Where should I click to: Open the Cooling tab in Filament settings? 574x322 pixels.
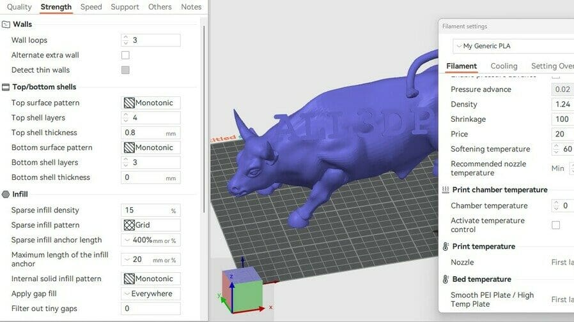click(x=504, y=66)
